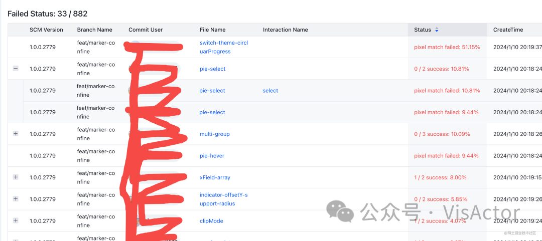Viewport: 542px width, 241px height.
Task: Select status "1 / 2 success: 8.00%"
Action: [441, 177]
